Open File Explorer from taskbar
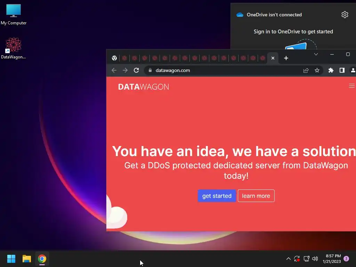 click(26, 259)
